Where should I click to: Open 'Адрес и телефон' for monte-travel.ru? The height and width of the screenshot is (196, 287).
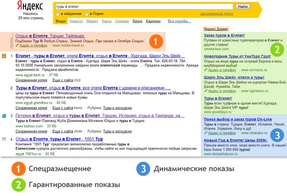33,45
